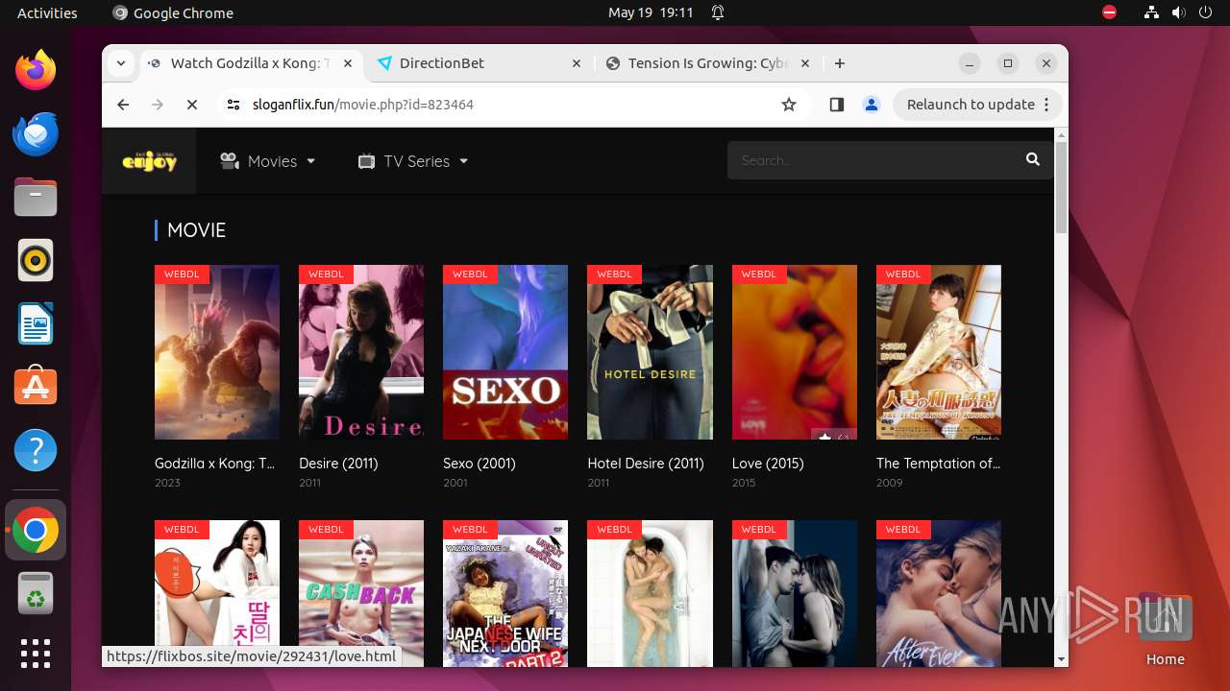The height and width of the screenshot is (691, 1230).
Task: Open notifications bell in top bar
Action: click(x=718, y=12)
